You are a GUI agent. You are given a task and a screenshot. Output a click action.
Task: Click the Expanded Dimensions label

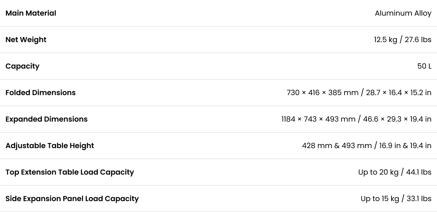tap(47, 119)
